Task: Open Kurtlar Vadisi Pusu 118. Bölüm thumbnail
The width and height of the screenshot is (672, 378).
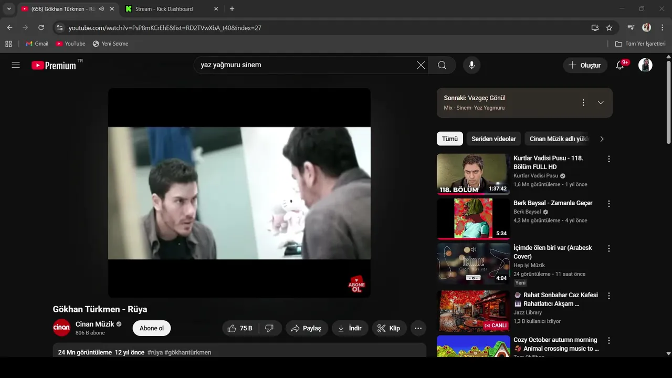Action: [x=473, y=174]
